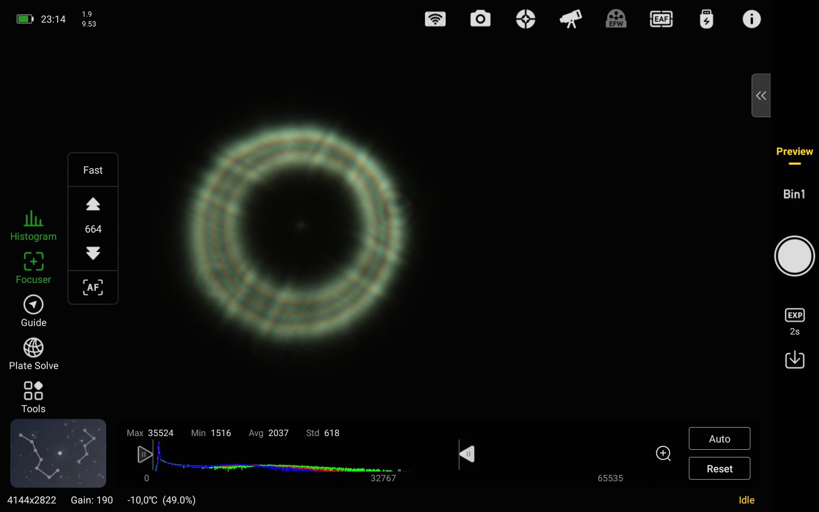
Task: Click the histogram white point marker
Action: point(467,454)
